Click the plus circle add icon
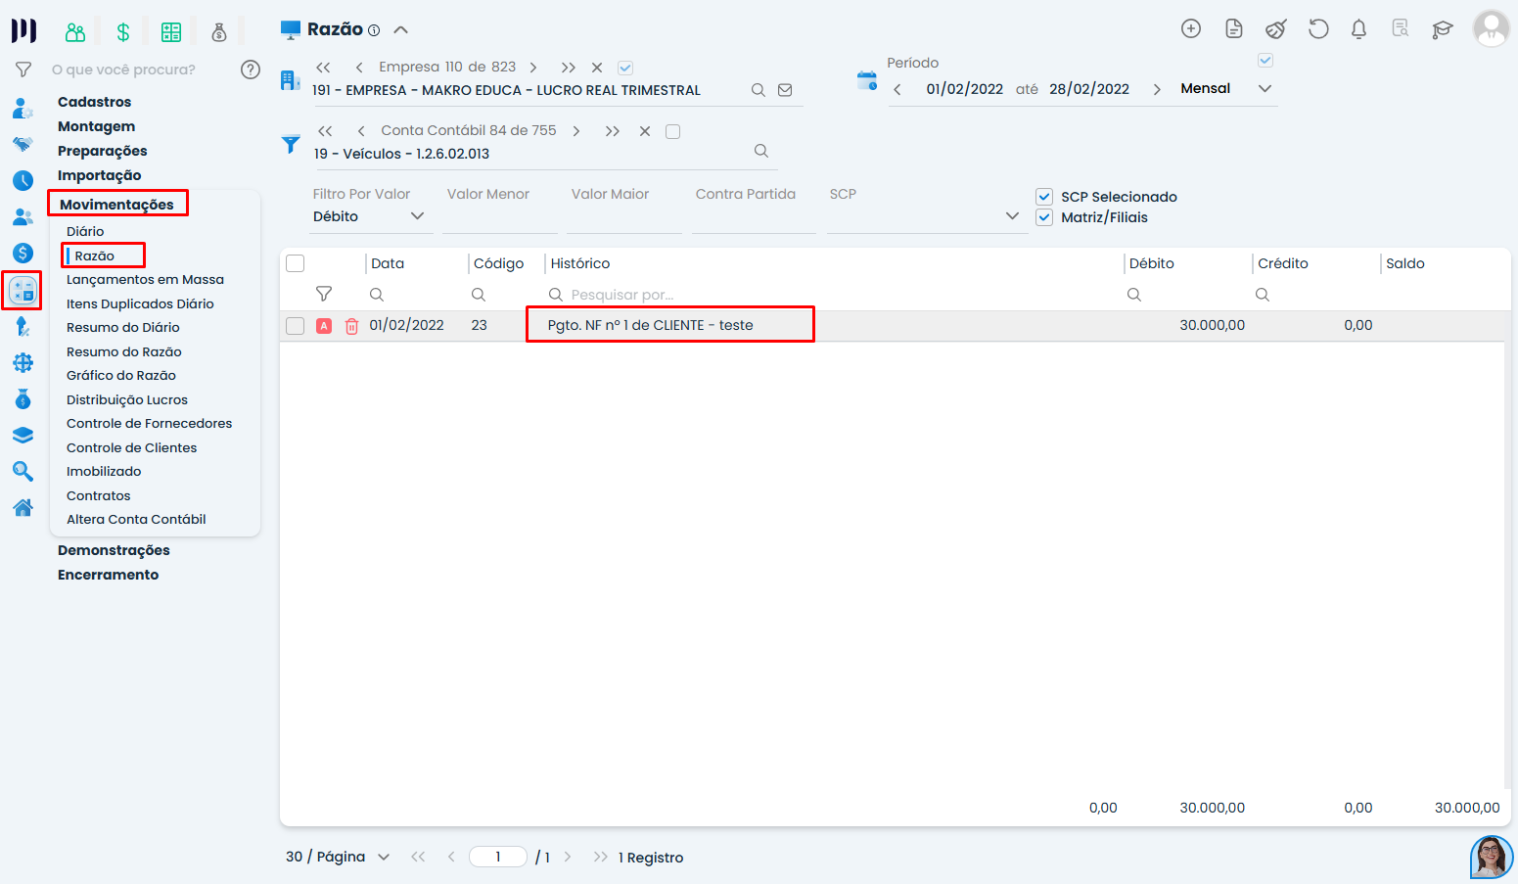The width and height of the screenshot is (1518, 884). pos(1191,29)
